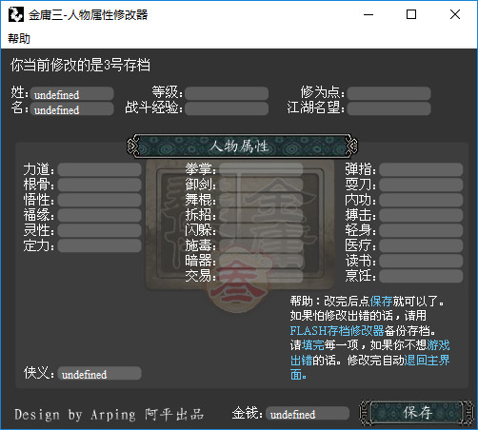This screenshot has width=478, height=430.
Task: Click the 填完 highlighted text
Action: click(313, 345)
